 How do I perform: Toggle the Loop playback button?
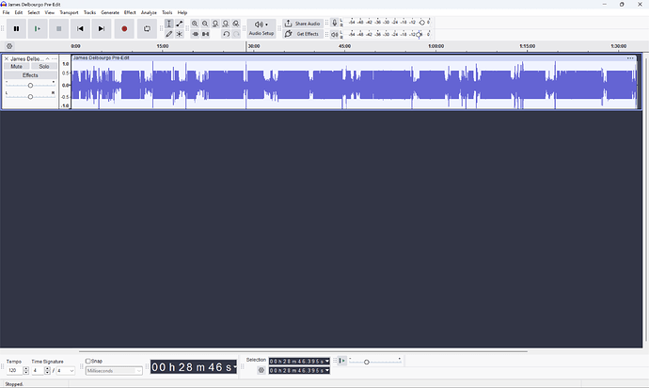[x=147, y=29]
